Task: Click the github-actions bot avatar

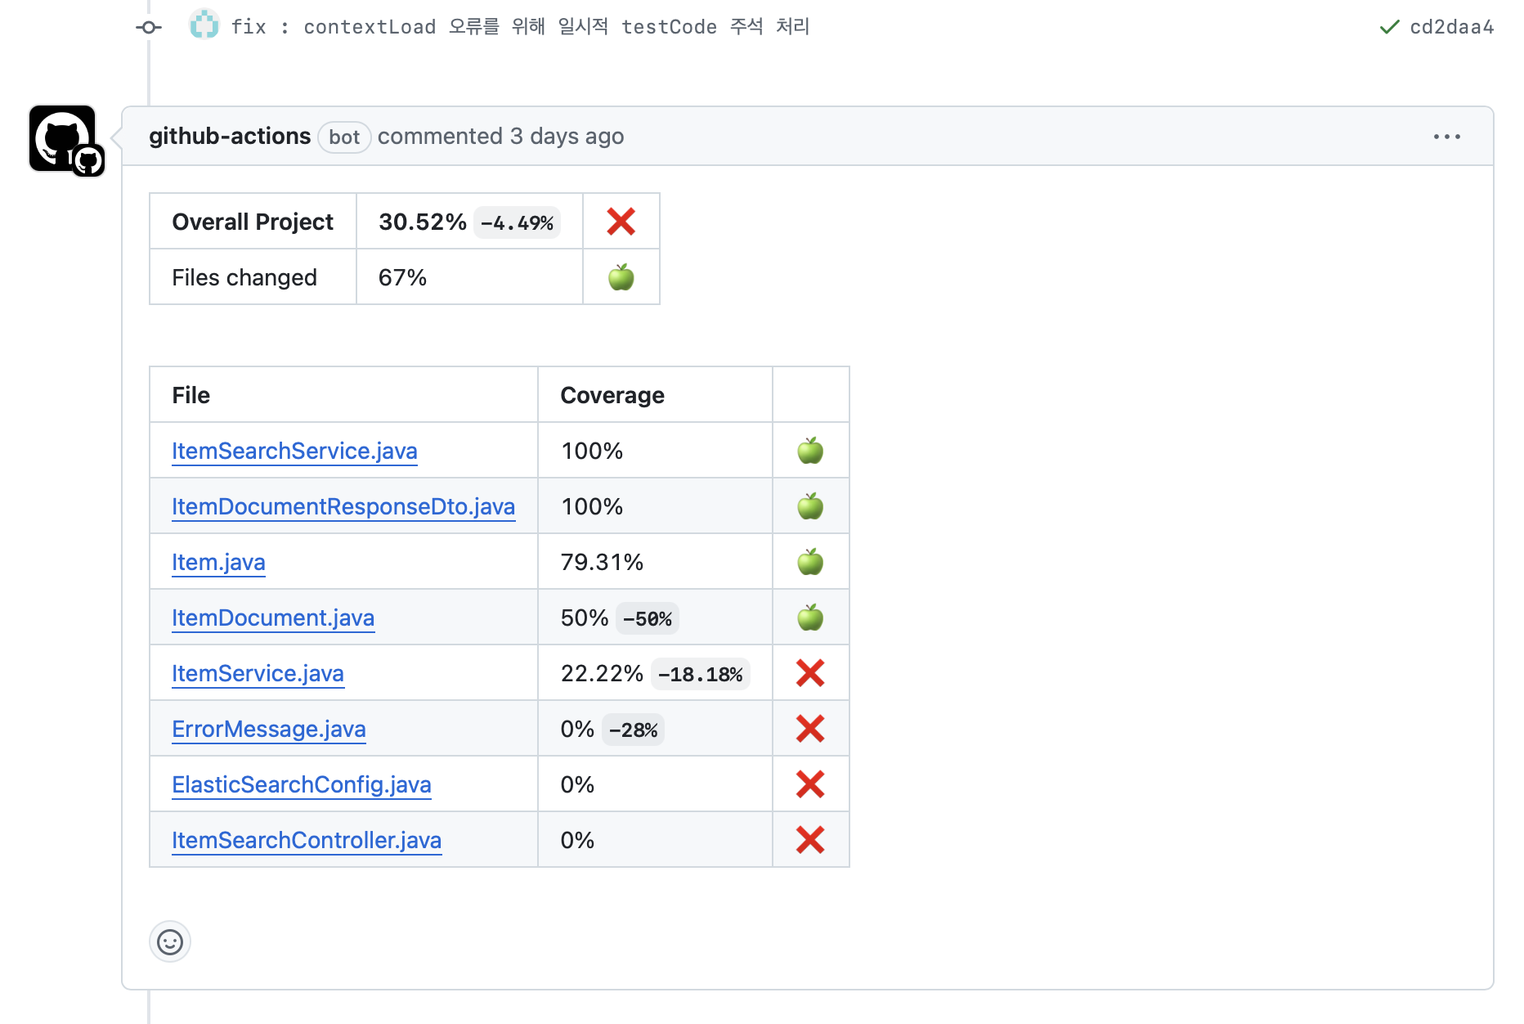Action: (63, 138)
